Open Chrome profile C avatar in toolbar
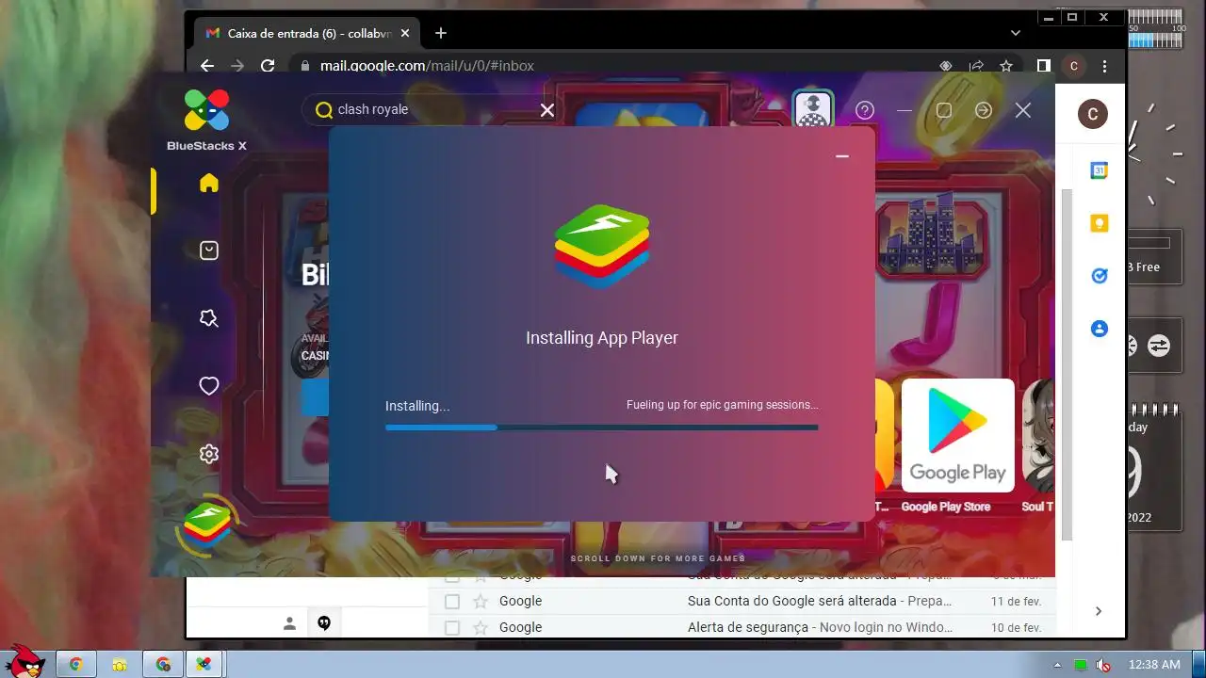The width and height of the screenshot is (1206, 678). point(1073,66)
